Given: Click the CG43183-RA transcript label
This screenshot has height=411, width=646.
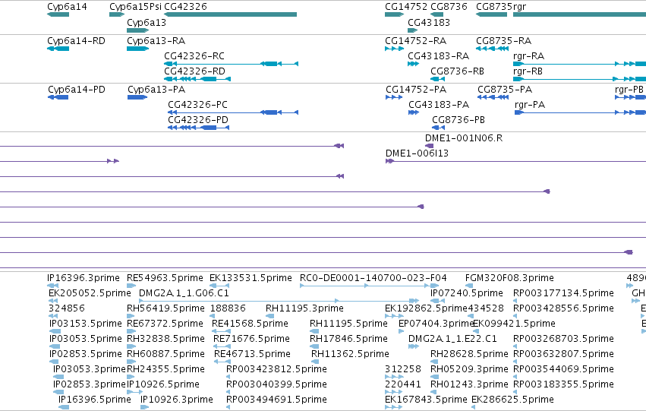Looking at the screenshot, I should click(x=438, y=55).
